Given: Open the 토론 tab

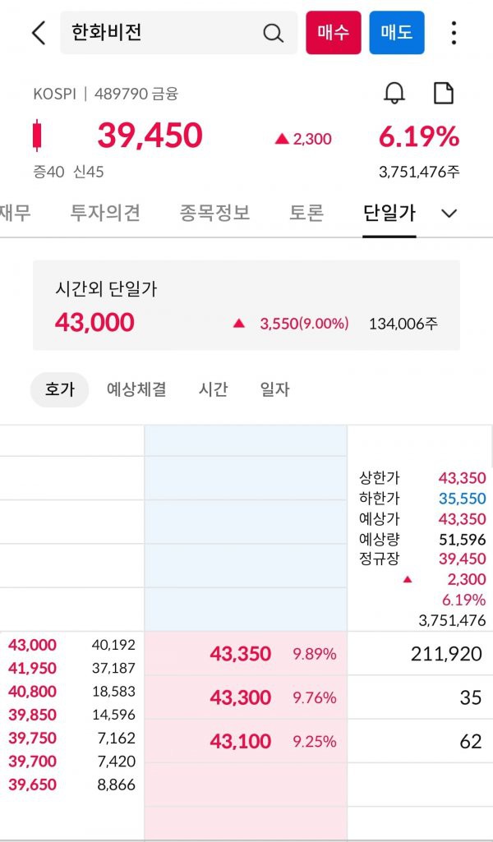Looking at the screenshot, I should (x=306, y=214).
